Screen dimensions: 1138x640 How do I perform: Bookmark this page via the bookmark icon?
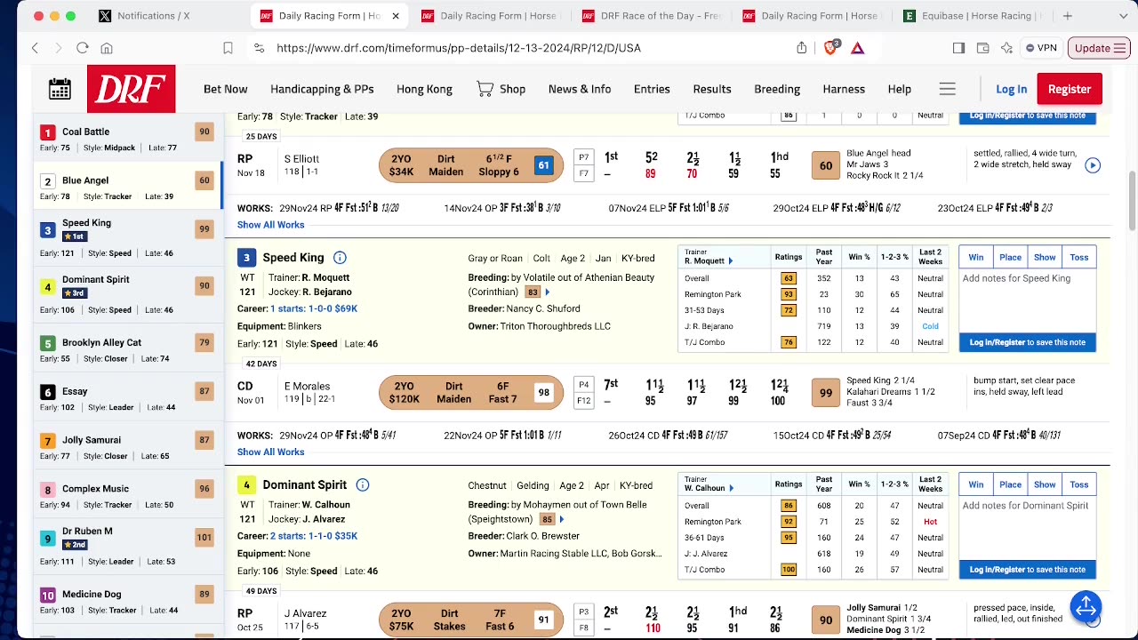point(228,48)
